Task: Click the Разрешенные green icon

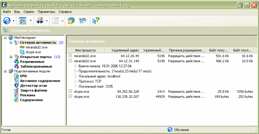Action: pos(17,62)
